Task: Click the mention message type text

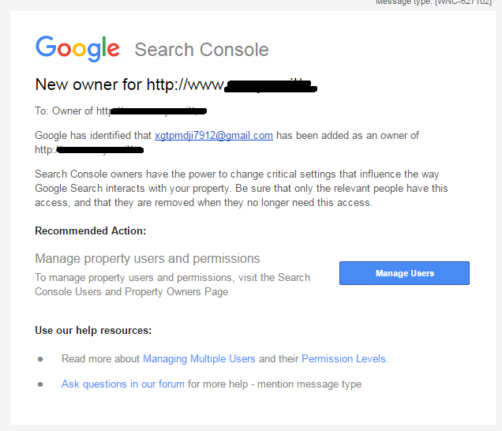Action: click(x=309, y=384)
